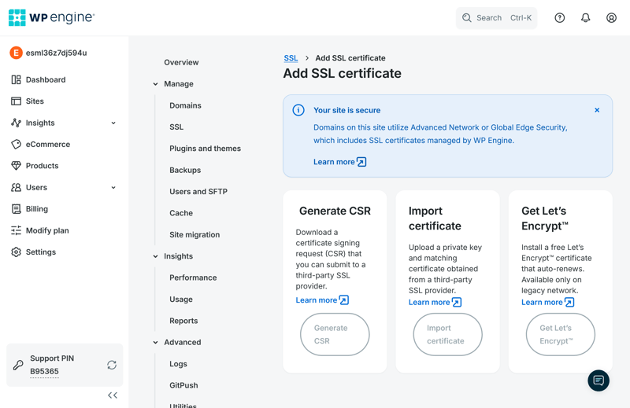
Task: Open GitPush page
Action: [183, 385]
